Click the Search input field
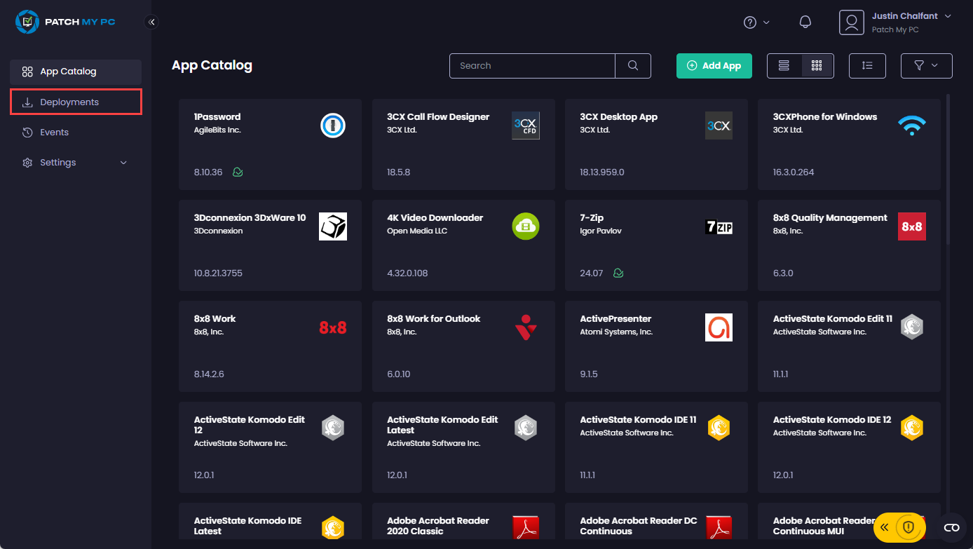 pyautogui.click(x=531, y=65)
